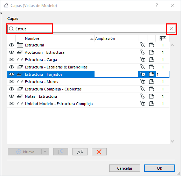Screen dimensions: 181x176
Task: Click the magnifier search icon
Action: (x=12, y=29)
